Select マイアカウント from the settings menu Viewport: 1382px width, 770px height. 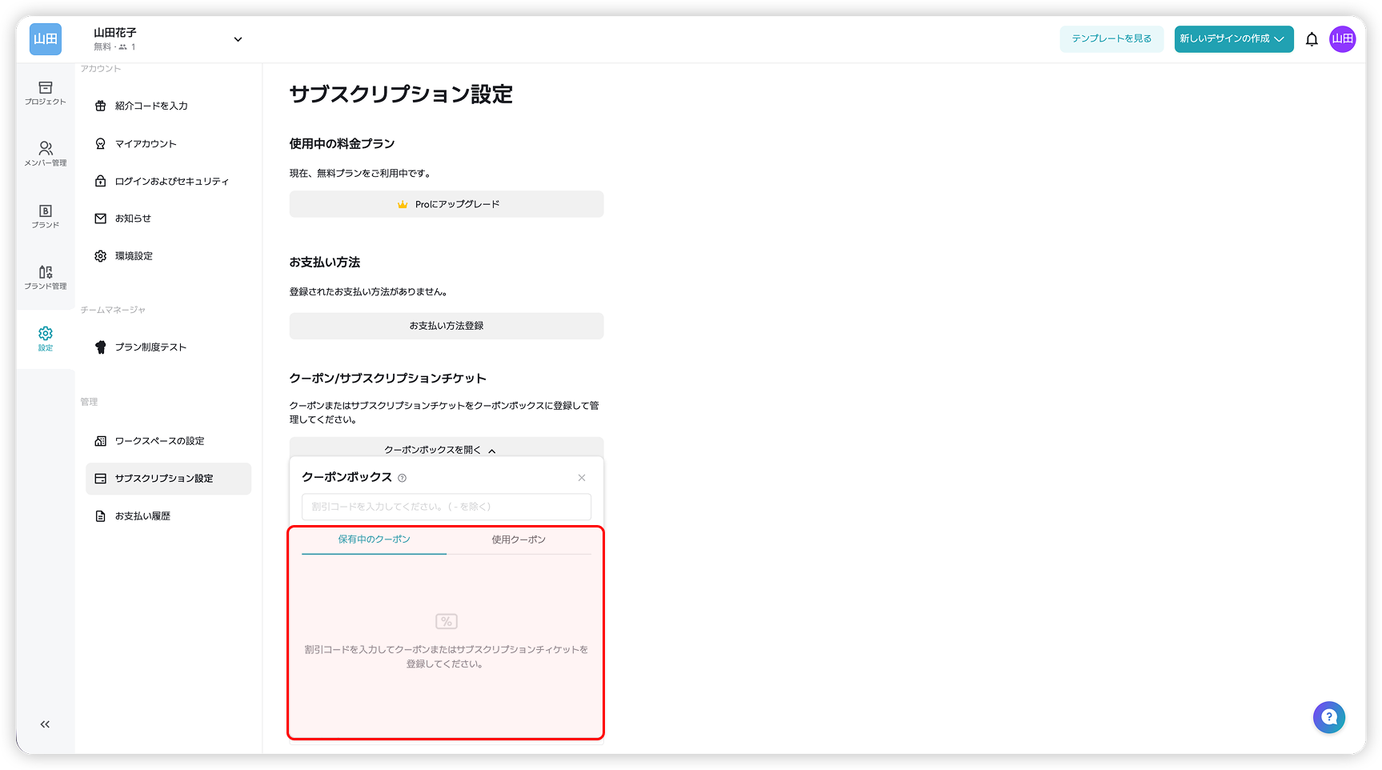pyautogui.click(x=144, y=143)
